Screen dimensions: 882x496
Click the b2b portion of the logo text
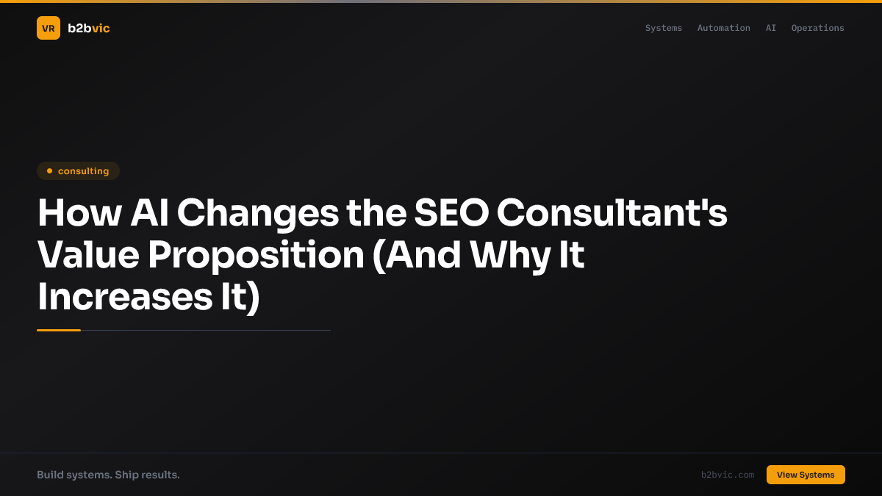click(x=78, y=28)
